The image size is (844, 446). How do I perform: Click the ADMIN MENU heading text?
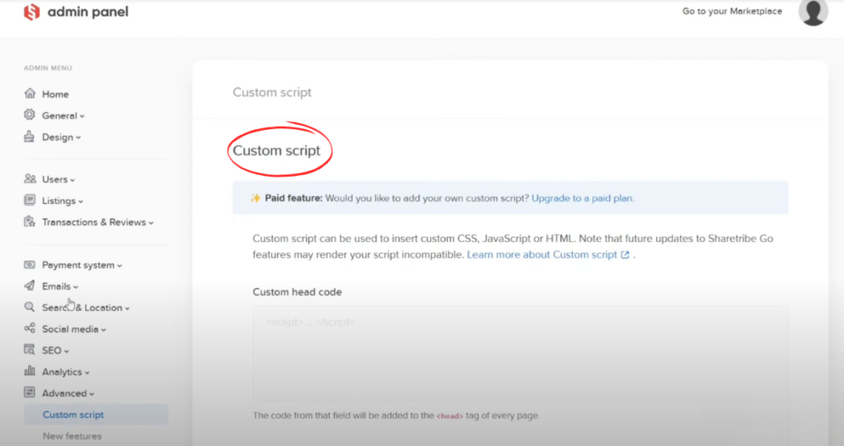tap(48, 68)
